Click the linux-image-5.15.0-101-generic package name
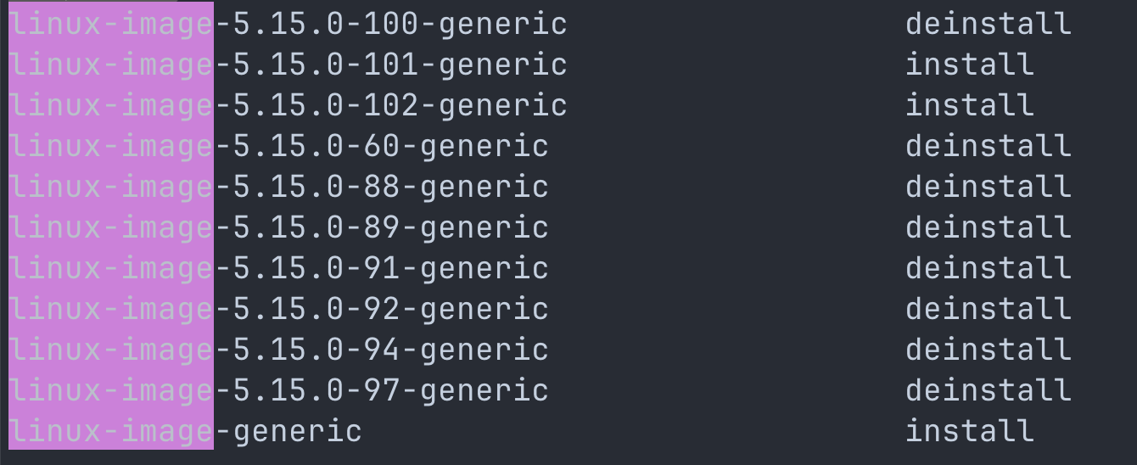The height and width of the screenshot is (465, 1137). tap(288, 64)
